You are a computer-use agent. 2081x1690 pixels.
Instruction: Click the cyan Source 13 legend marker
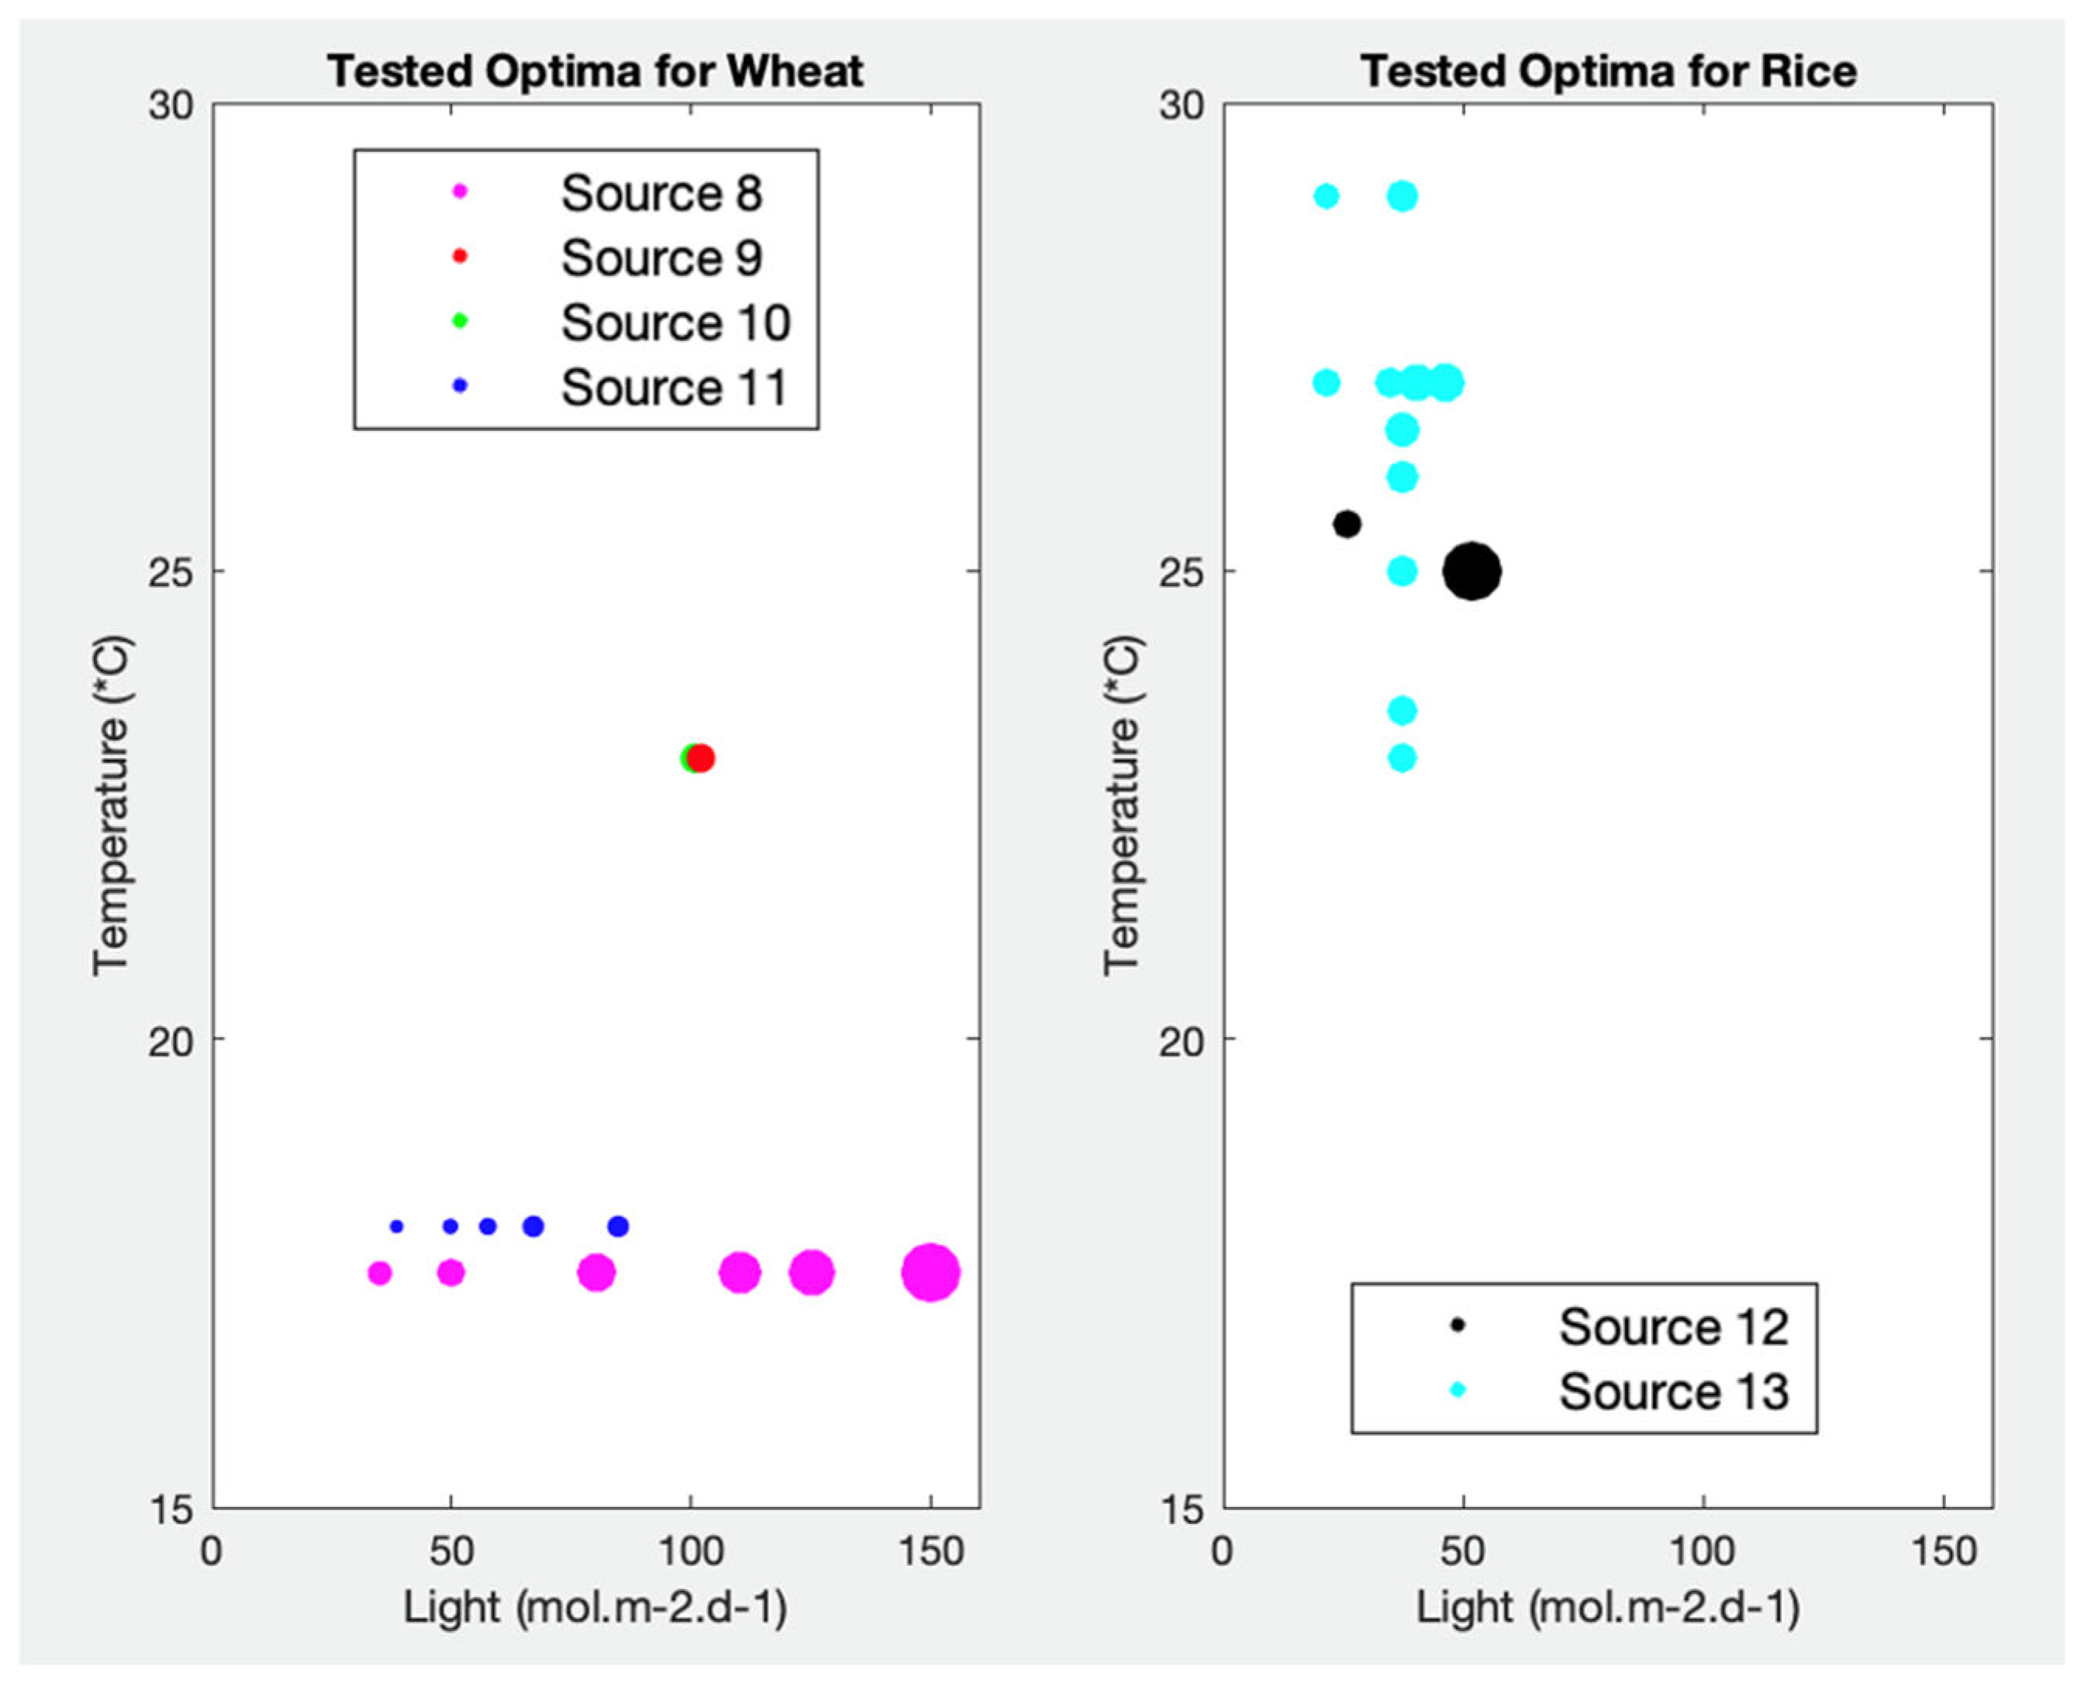click(x=1458, y=1389)
